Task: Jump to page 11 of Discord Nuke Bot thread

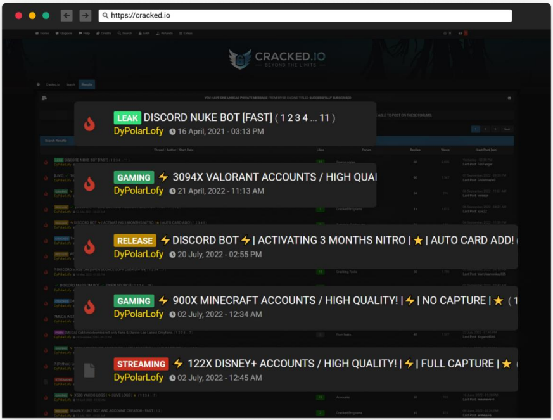Action: (x=324, y=118)
